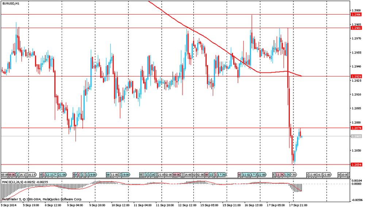Click the gray 1.2865 current price label
365x209 pixels.
(x=356, y=136)
